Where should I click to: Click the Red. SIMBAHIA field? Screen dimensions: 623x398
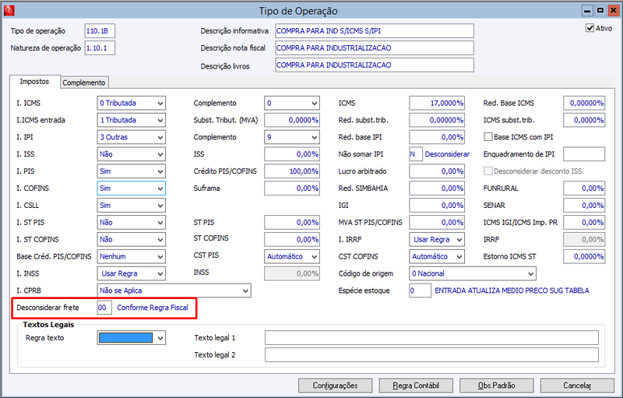437,188
